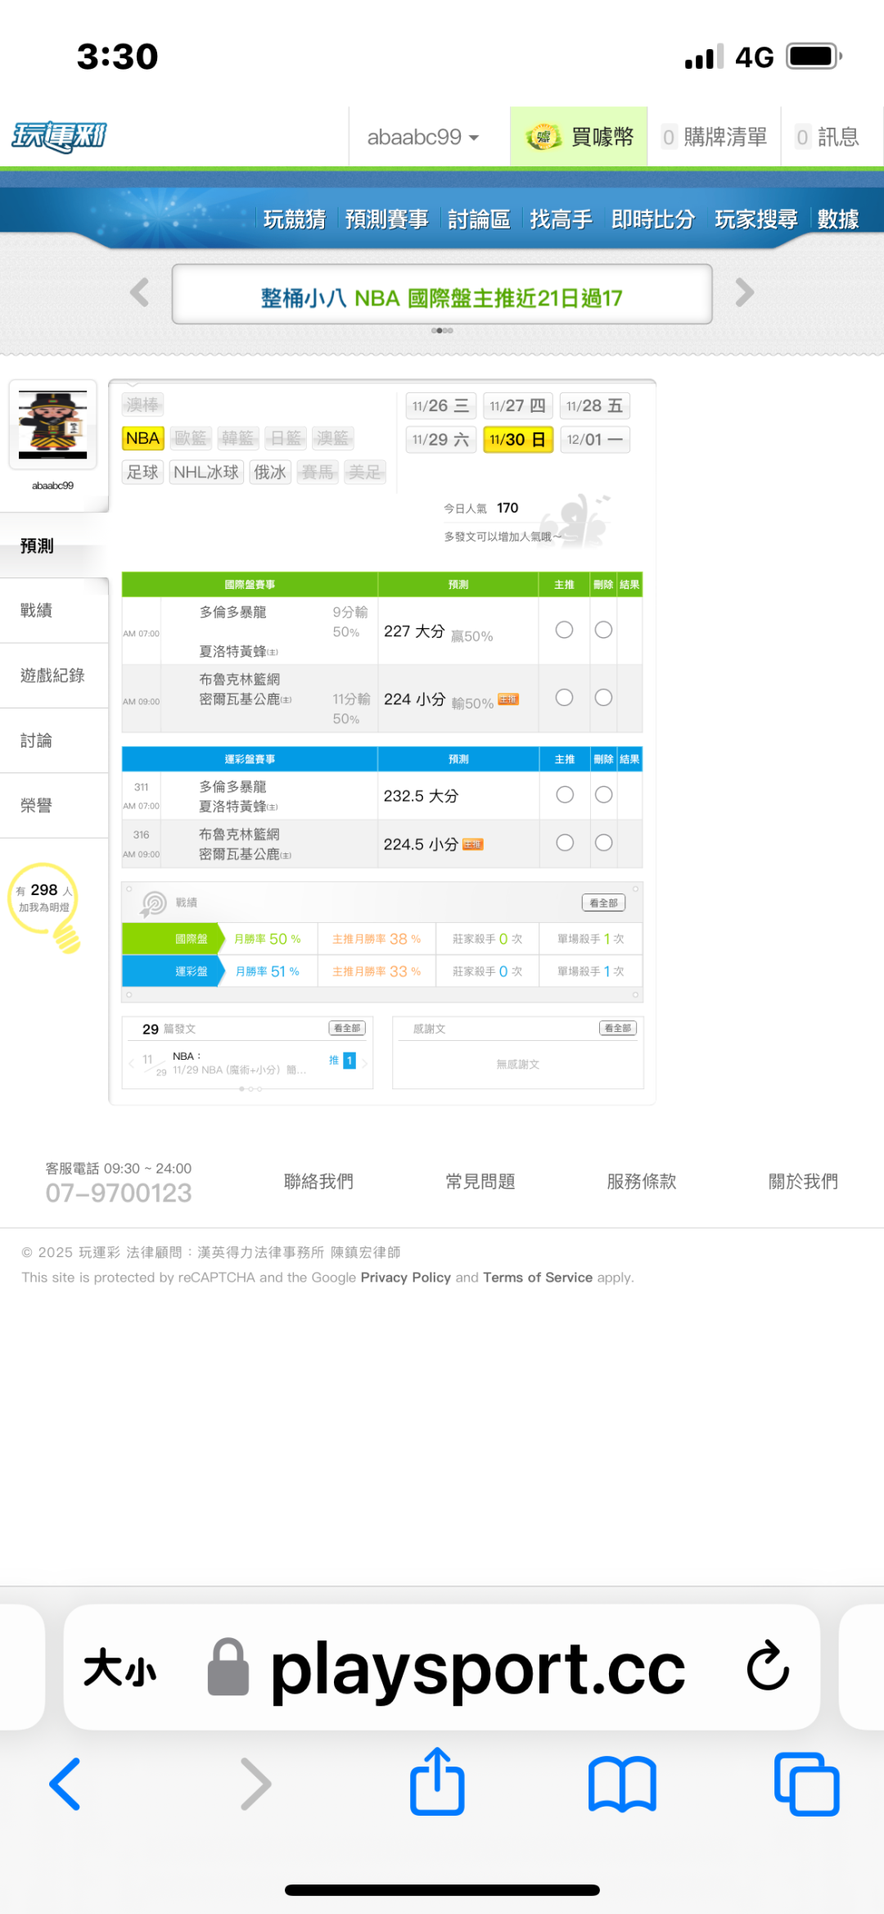Go back using Safari back arrow
The width and height of the screenshot is (884, 1914).
(x=65, y=1784)
